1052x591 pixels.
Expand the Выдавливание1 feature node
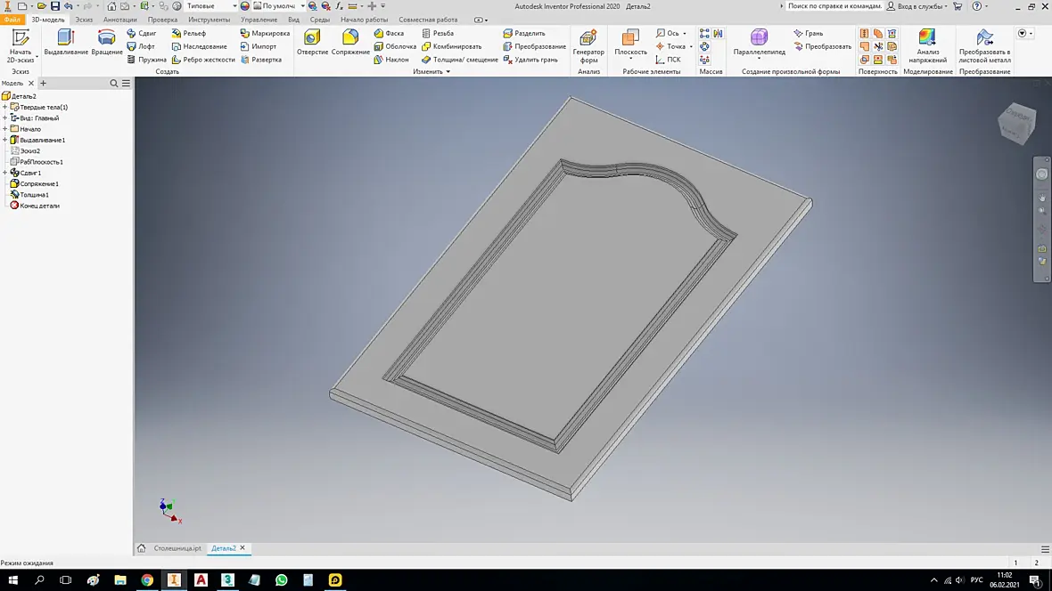4,140
